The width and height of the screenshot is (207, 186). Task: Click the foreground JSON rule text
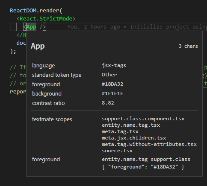[143, 167]
